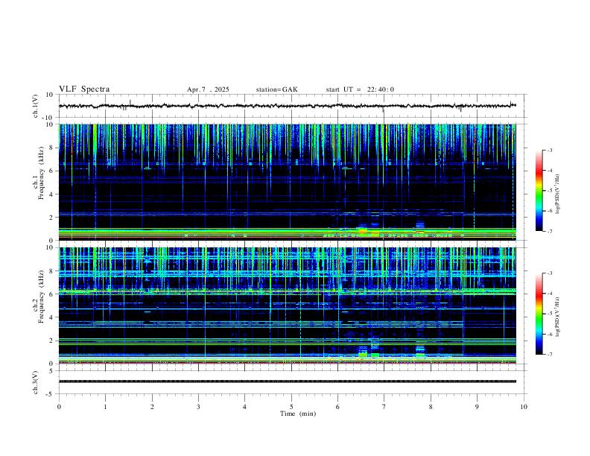
Task: Click the ch.1 voltage waveform trace
Action: click(288, 106)
